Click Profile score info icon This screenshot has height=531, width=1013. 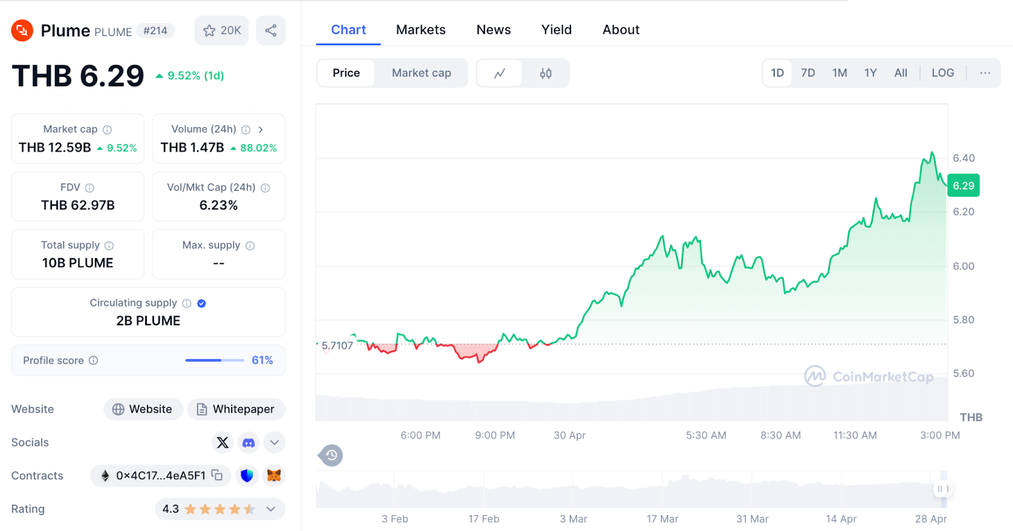pyautogui.click(x=93, y=360)
